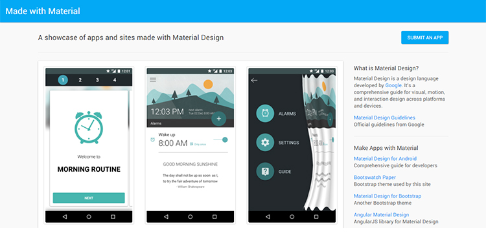Tap recents square in first phone navbar
The width and height of the screenshot is (486, 237).
point(113,217)
